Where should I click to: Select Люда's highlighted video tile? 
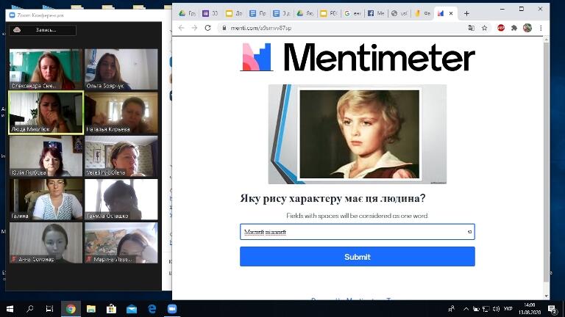point(46,112)
